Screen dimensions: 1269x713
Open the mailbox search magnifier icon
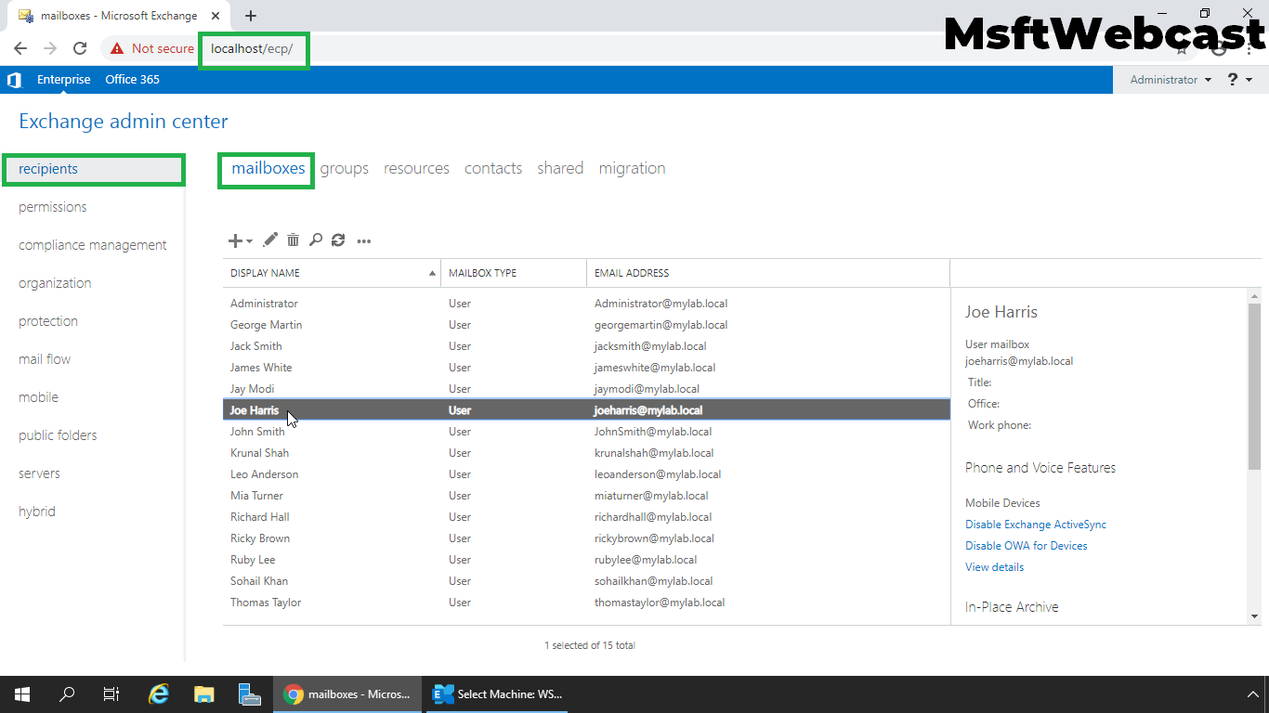click(315, 240)
